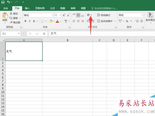Open the Undo history dropdown arrow
The image size is (155, 116).
[x=11, y=2]
